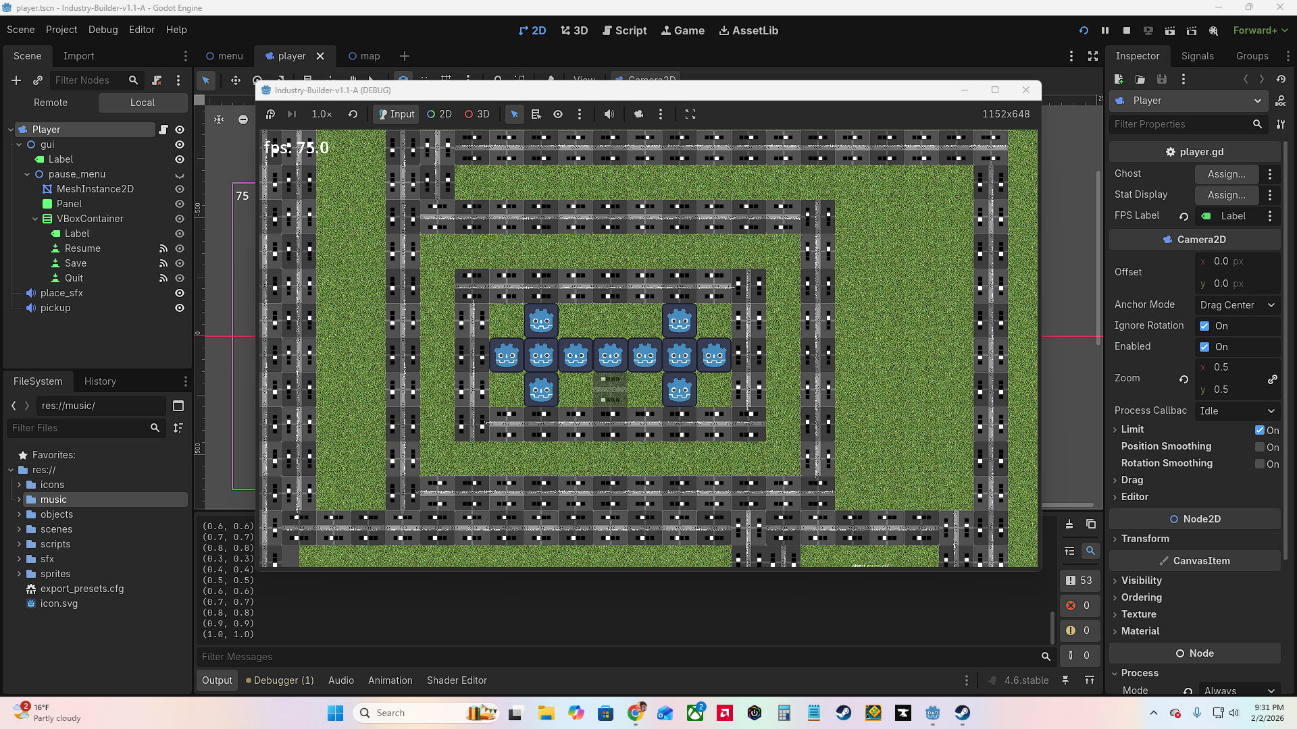
Task: Toggle fullscreen in the game window toolbar
Action: (690, 114)
